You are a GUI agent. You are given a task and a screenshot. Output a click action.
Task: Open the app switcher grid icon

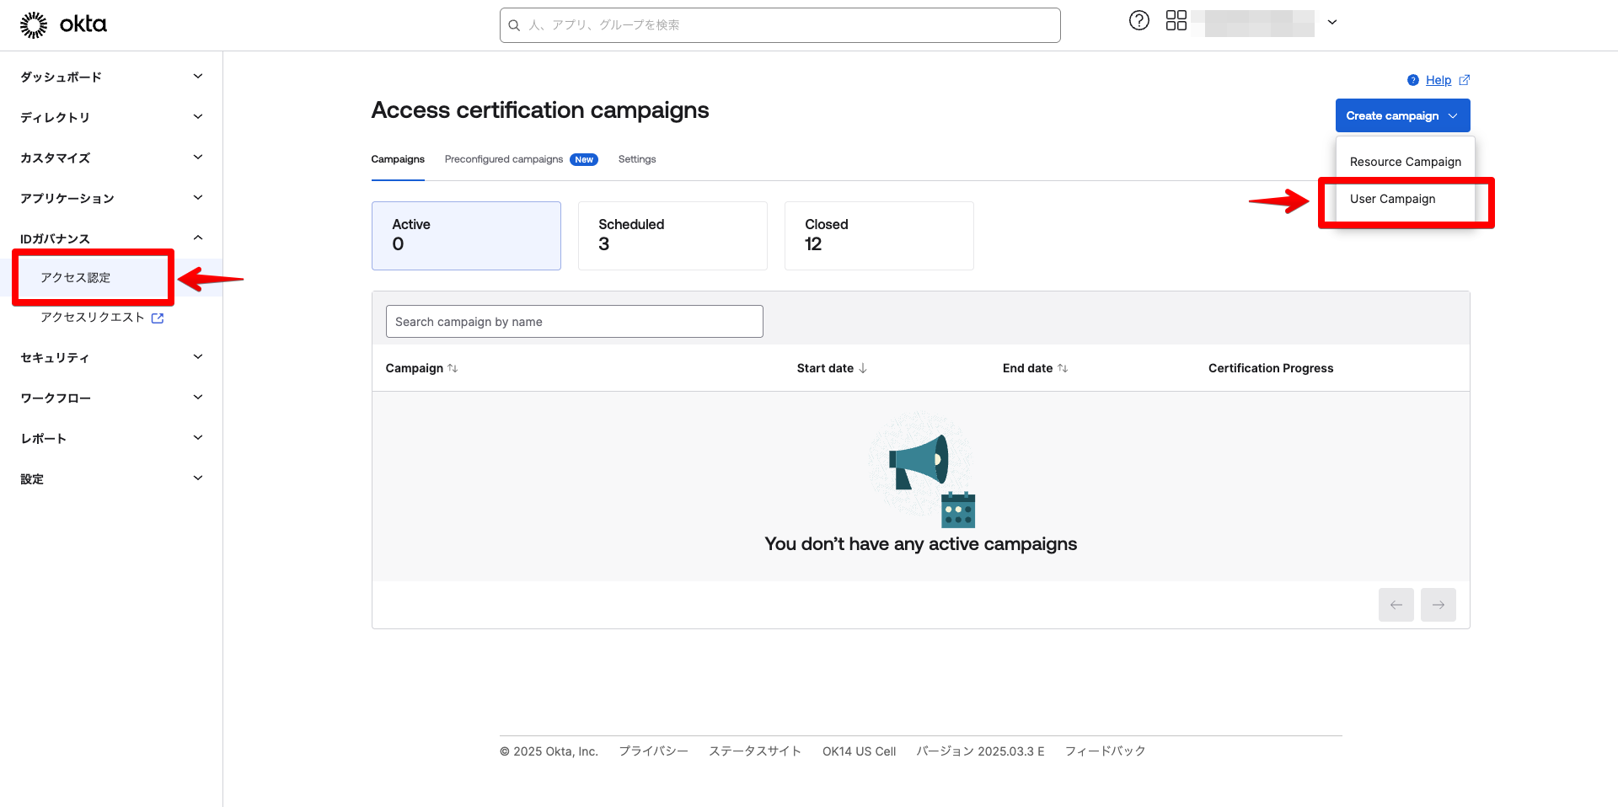(1176, 20)
